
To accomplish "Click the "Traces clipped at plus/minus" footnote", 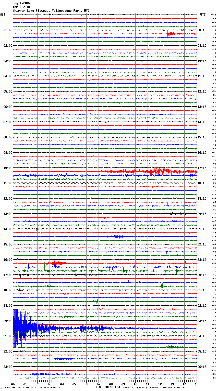I will pyautogui.click(x=154, y=388).
